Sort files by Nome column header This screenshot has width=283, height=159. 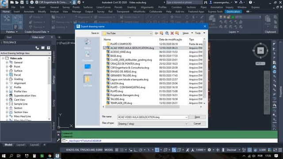tap(107, 39)
